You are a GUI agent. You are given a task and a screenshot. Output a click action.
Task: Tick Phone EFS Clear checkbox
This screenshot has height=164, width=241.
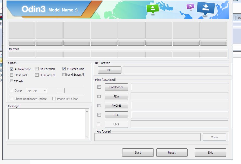(x=54, y=99)
